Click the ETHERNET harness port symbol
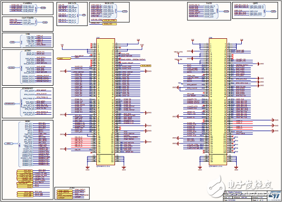The image size is (282, 202). (10, 104)
